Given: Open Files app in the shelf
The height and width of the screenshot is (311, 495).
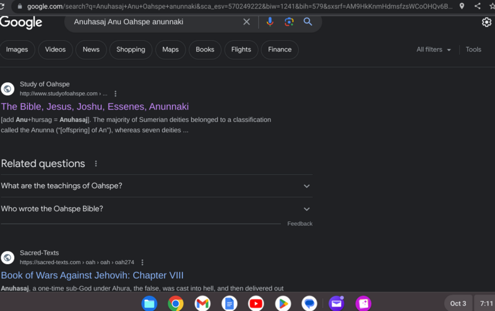Looking at the screenshot, I should [x=149, y=304].
